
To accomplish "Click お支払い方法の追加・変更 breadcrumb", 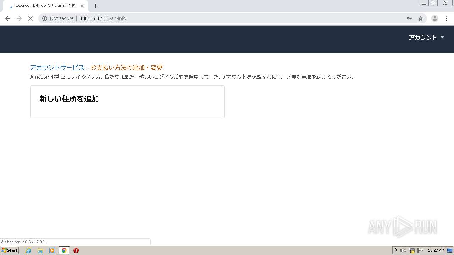I will tap(127, 68).
